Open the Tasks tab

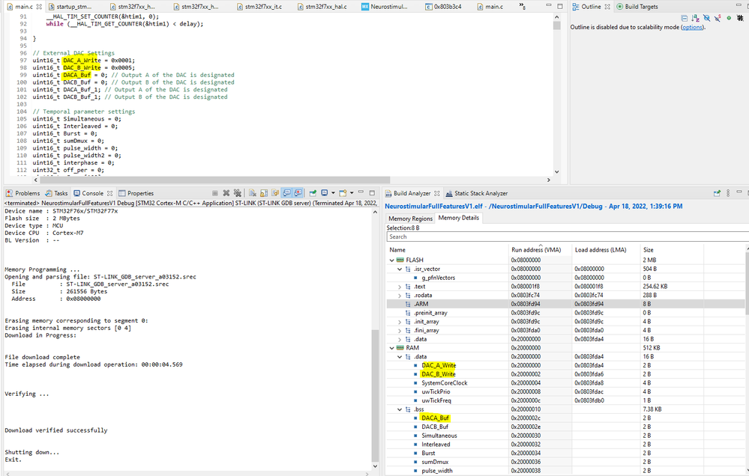pyautogui.click(x=56, y=193)
